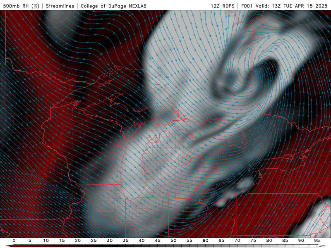Screen dimensions: 331x248
Task: Click the 75 label on the color scale
Action: click(x=253, y=241)
